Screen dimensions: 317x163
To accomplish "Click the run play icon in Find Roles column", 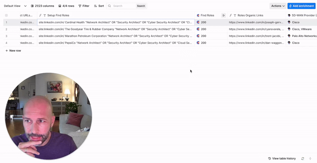I will pos(224,15).
